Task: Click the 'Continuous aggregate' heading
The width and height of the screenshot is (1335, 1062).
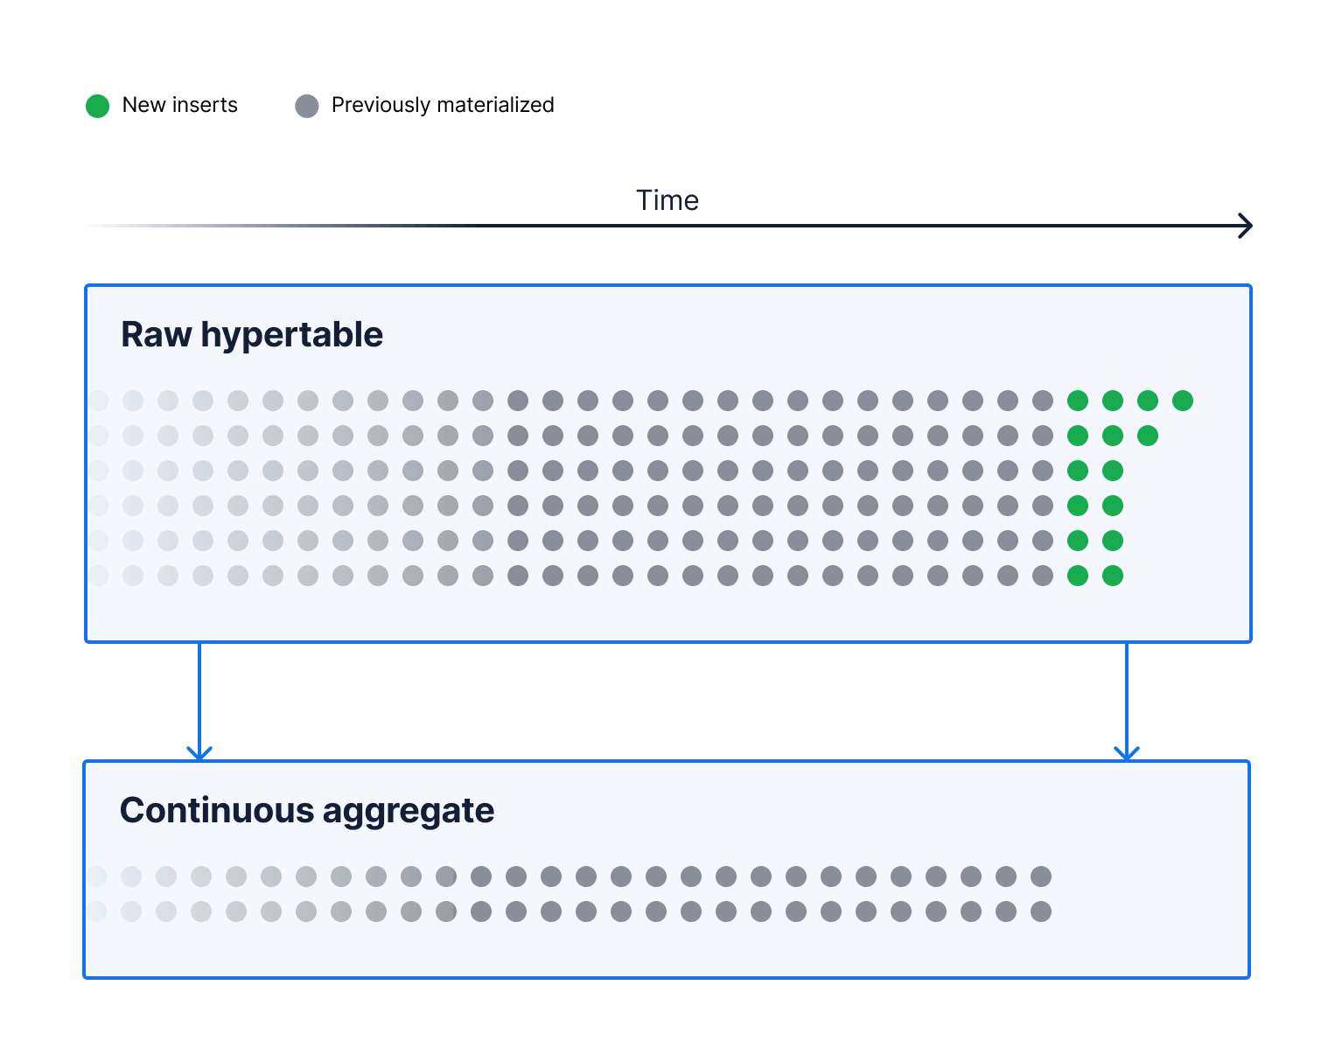Action: [x=307, y=810]
